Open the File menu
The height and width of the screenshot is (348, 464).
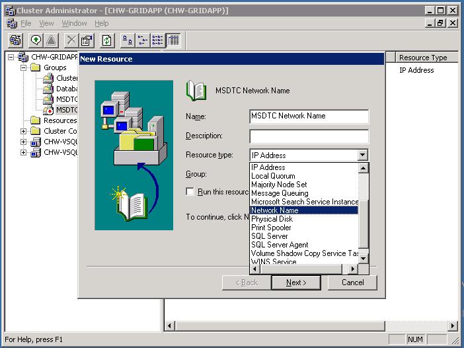pyautogui.click(x=26, y=23)
